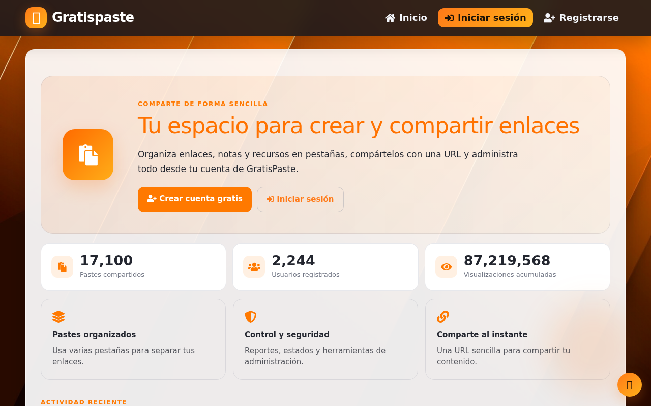Click the eye icon for Visualizaciones acumuladas
This screenshot has height=406, width=651.
click(x=446, y=267)
